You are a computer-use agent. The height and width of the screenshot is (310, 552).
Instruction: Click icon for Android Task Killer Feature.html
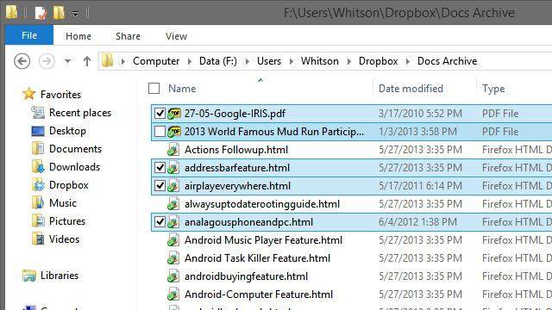(x=173, y=258)
